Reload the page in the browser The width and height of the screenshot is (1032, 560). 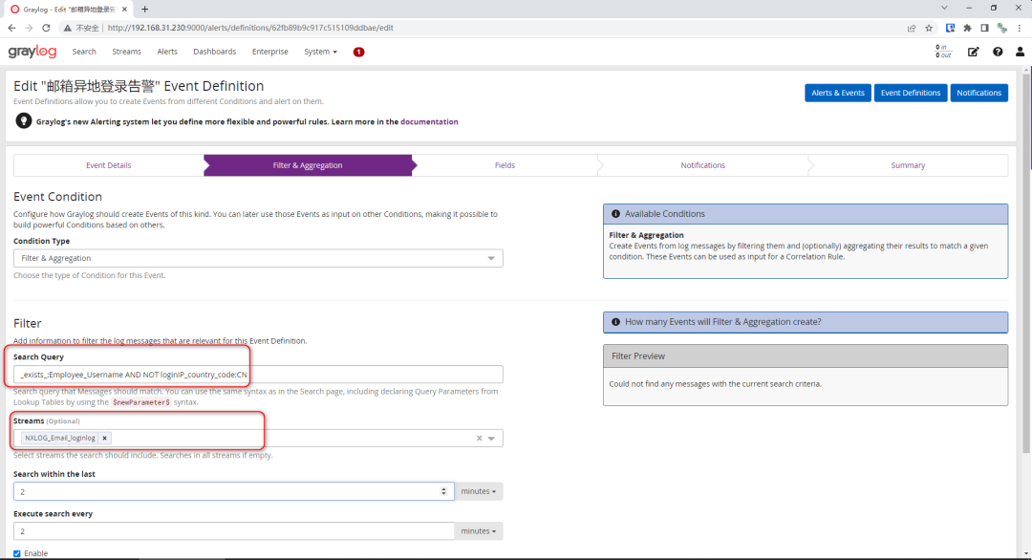pos(46,28)
